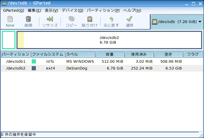Image resolution: width=204 pixels, height=138 pixels.
Task: Click the dark blue ext4 color swatch
Action: click(34, 68)
